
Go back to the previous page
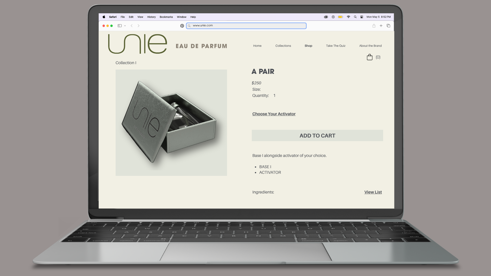pyautogui.click(x=132, y=26)
